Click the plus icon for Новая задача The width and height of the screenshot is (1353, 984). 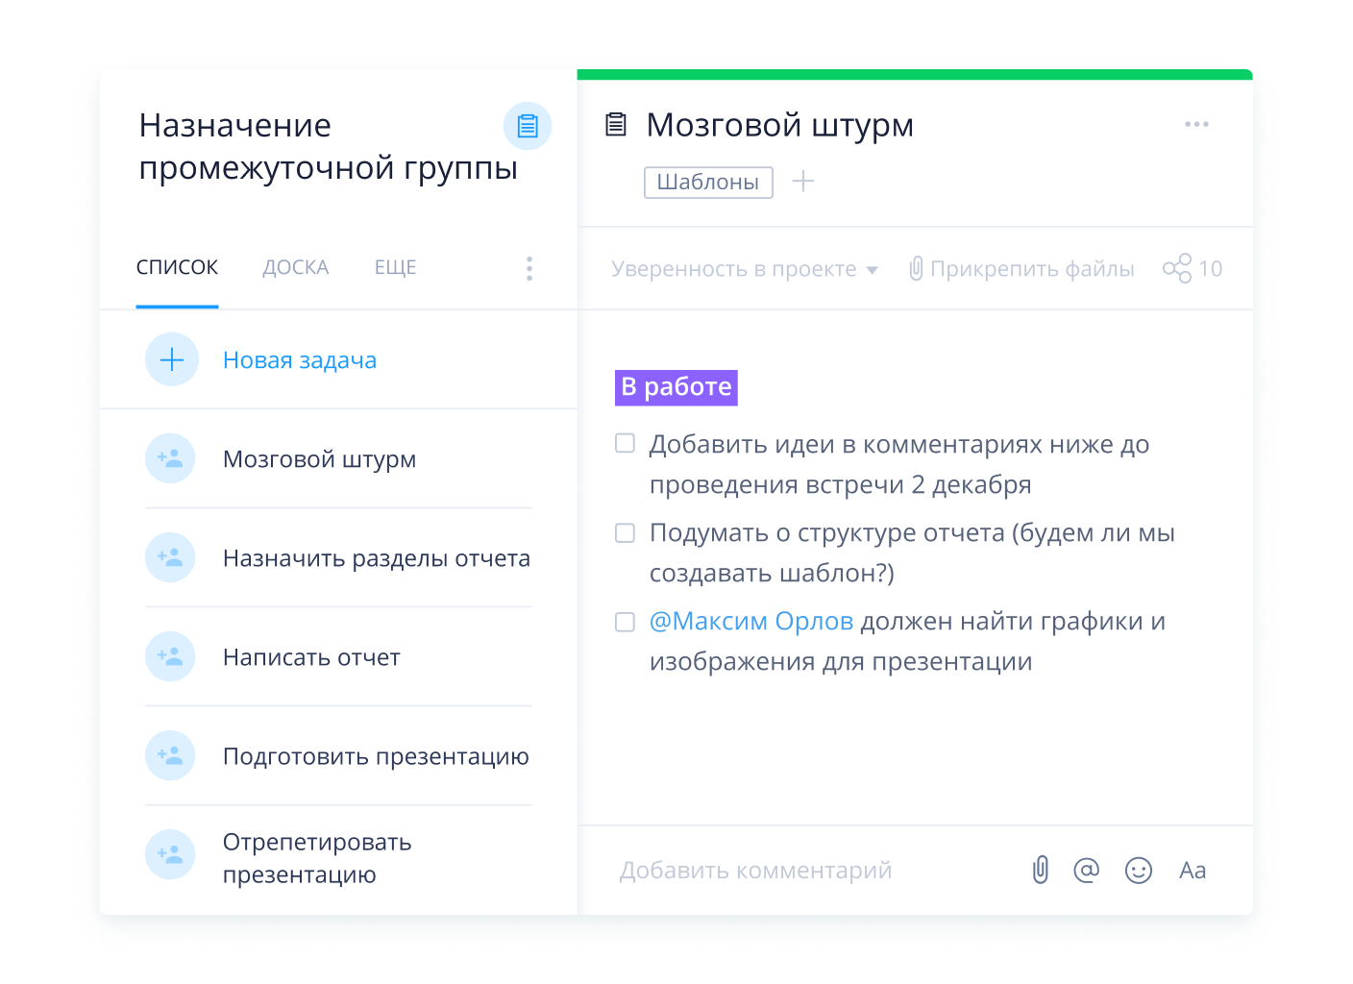(172, 359)
